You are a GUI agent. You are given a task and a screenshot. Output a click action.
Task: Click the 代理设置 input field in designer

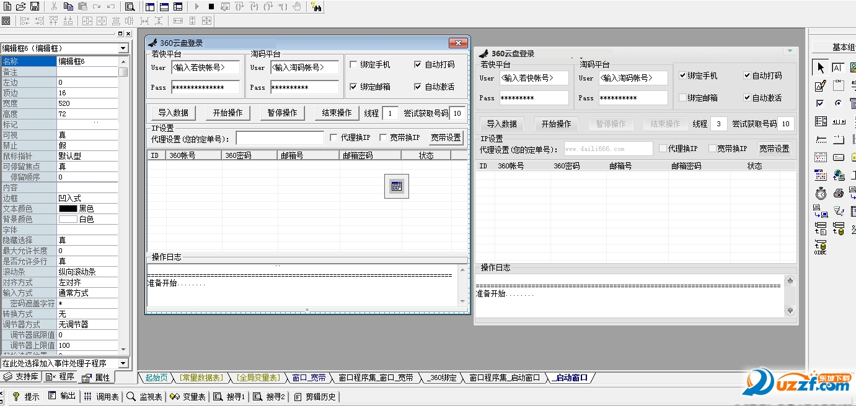coord(280,137)
